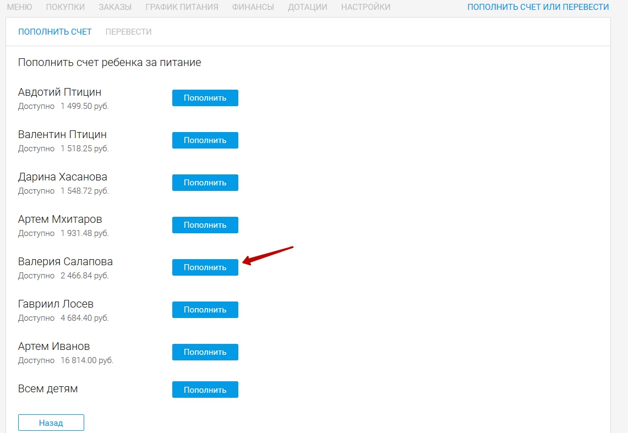
Task: Switch to the ПЕРЕВЕСТИ tab
Action: [x=129, y=31]
